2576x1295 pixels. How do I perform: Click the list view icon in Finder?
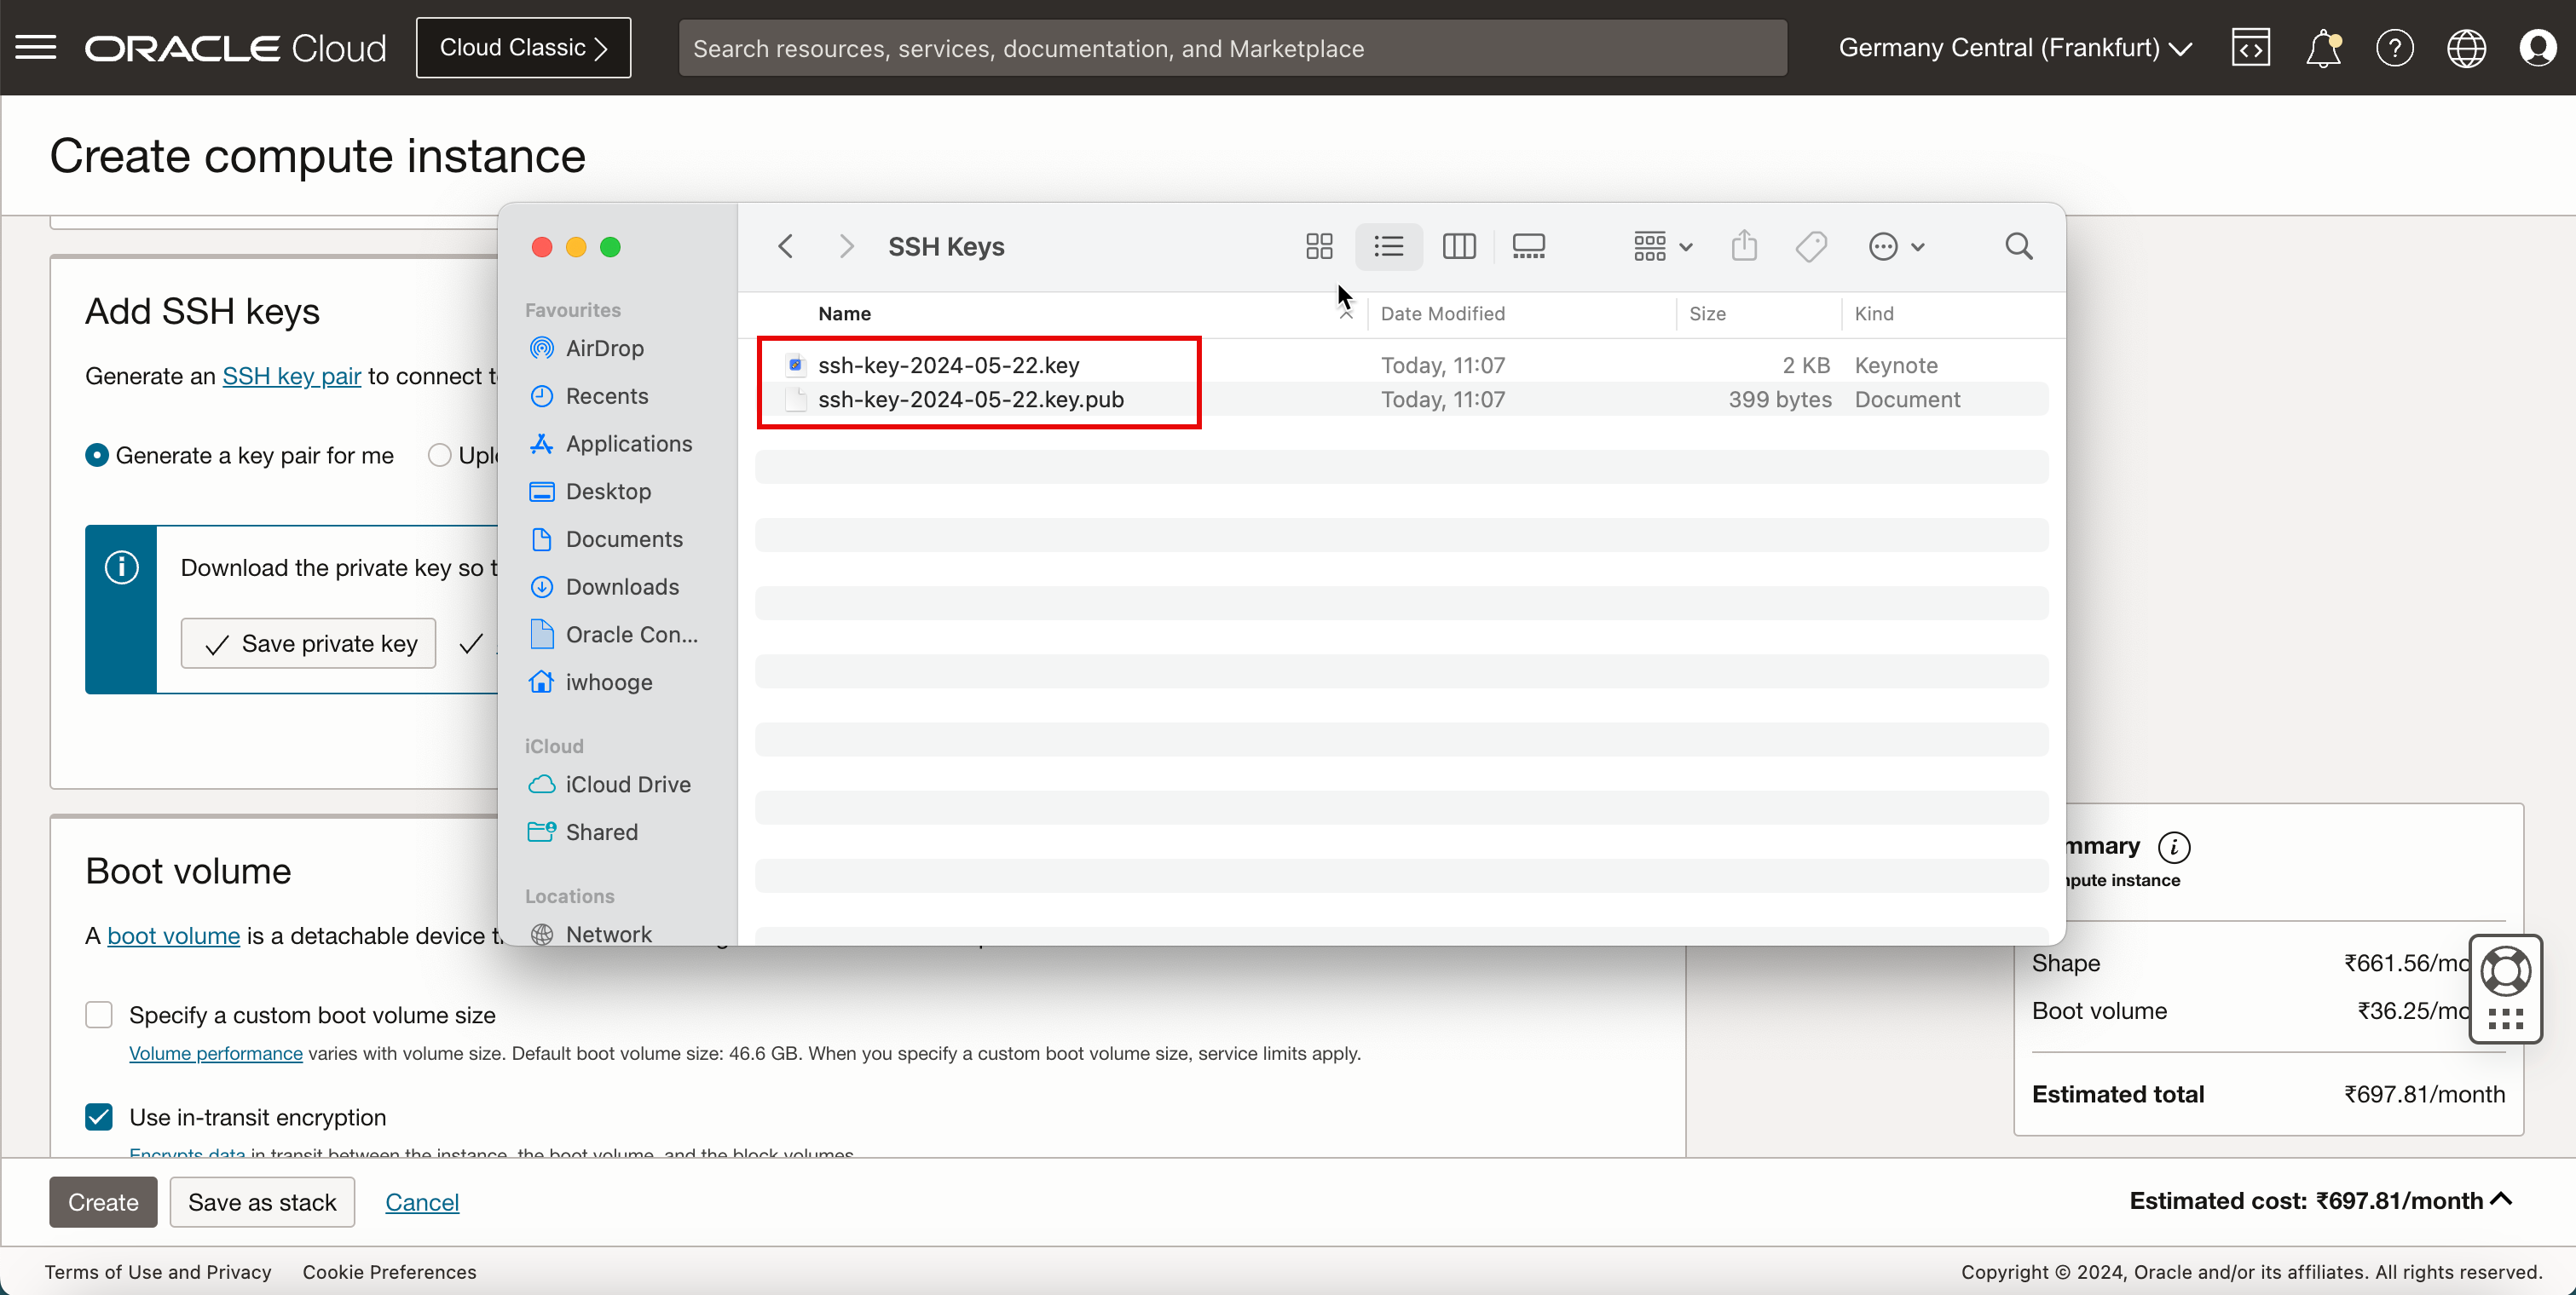pos(1388,246)
